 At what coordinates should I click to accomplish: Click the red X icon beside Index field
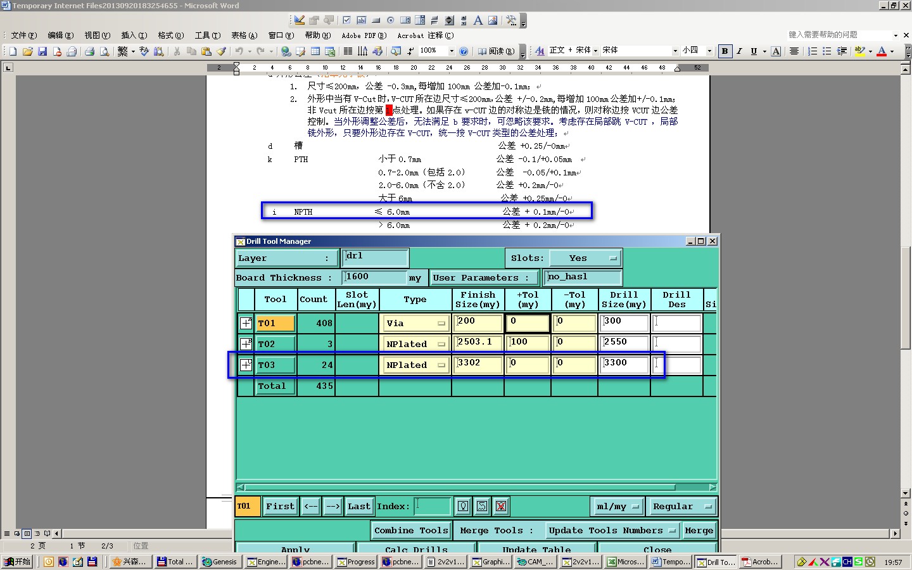[501, 506]
